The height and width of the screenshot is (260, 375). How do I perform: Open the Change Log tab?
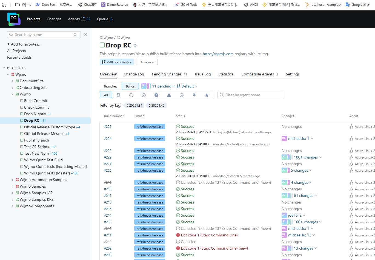coord(134,74)
